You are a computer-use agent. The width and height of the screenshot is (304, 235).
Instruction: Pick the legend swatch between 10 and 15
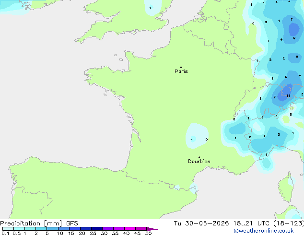tap(63, 229)
